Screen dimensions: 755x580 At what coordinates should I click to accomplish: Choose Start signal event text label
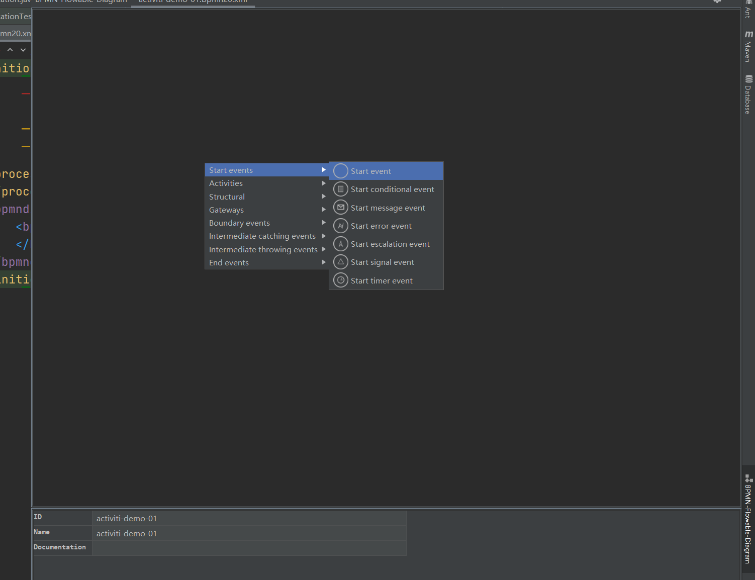[x=383, y=262]
